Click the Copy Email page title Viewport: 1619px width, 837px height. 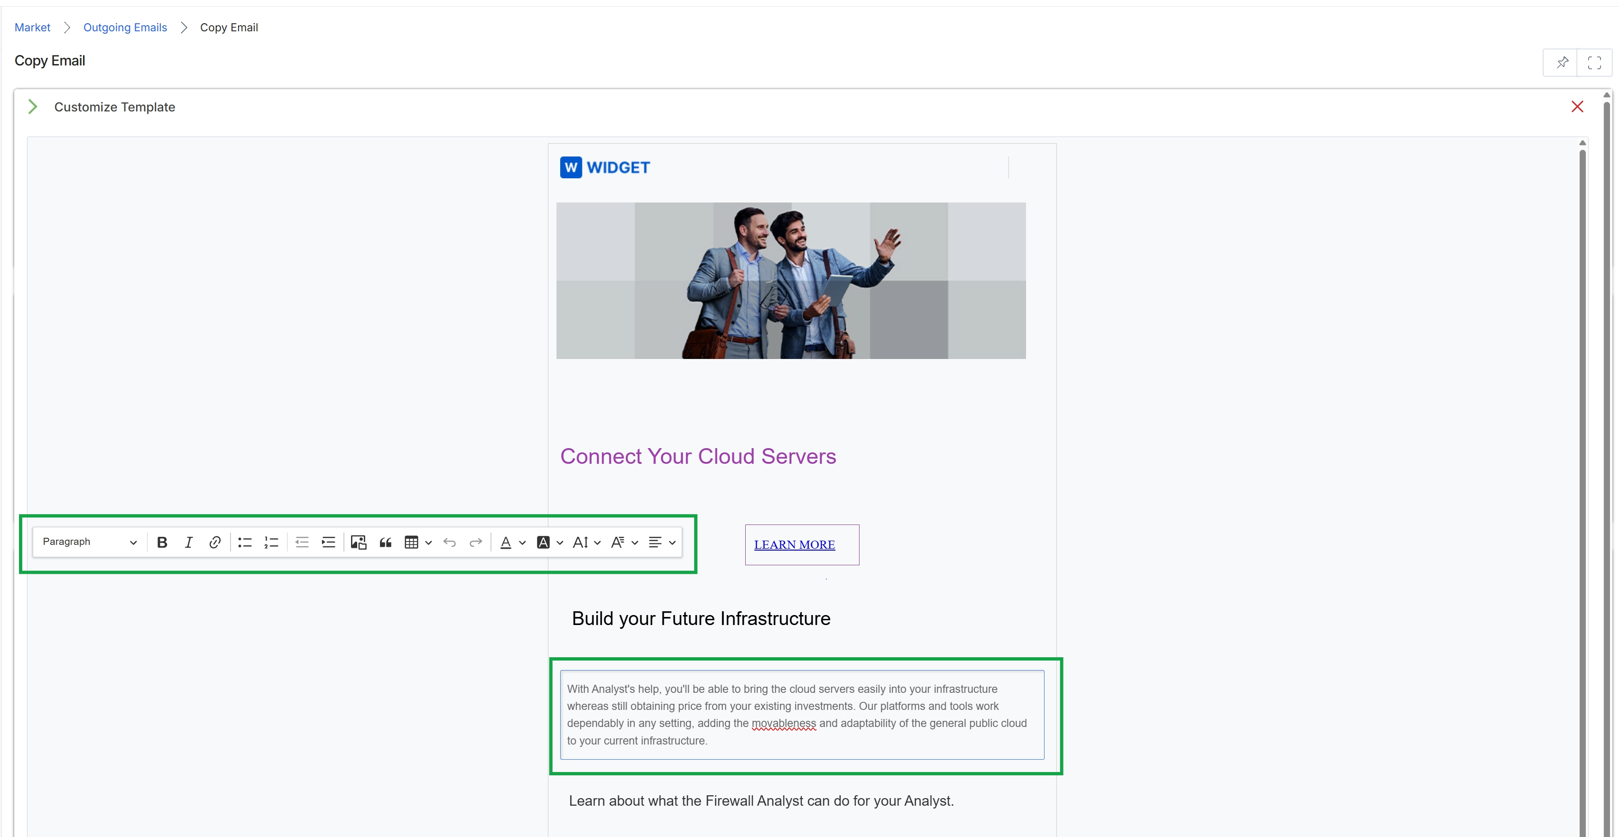click(50, 61)
